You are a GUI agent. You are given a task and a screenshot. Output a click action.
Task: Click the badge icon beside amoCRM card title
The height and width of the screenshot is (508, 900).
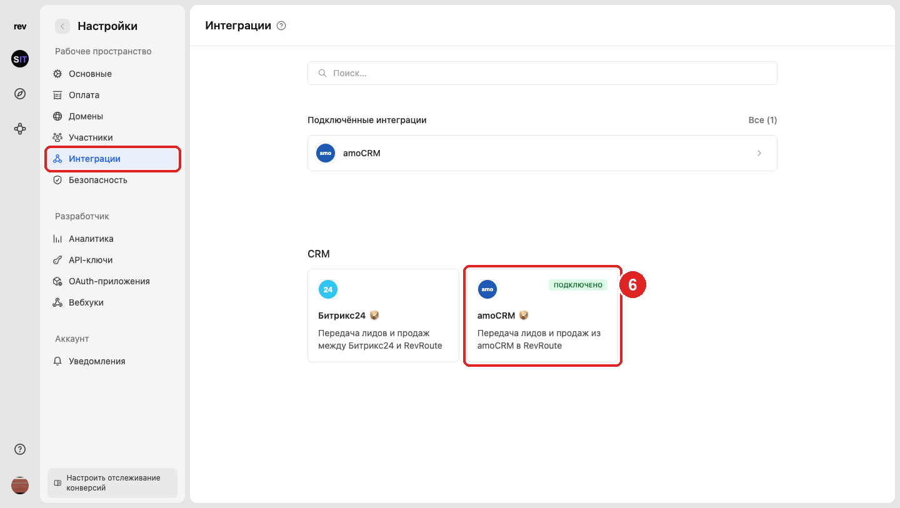[x=524, y=316]
